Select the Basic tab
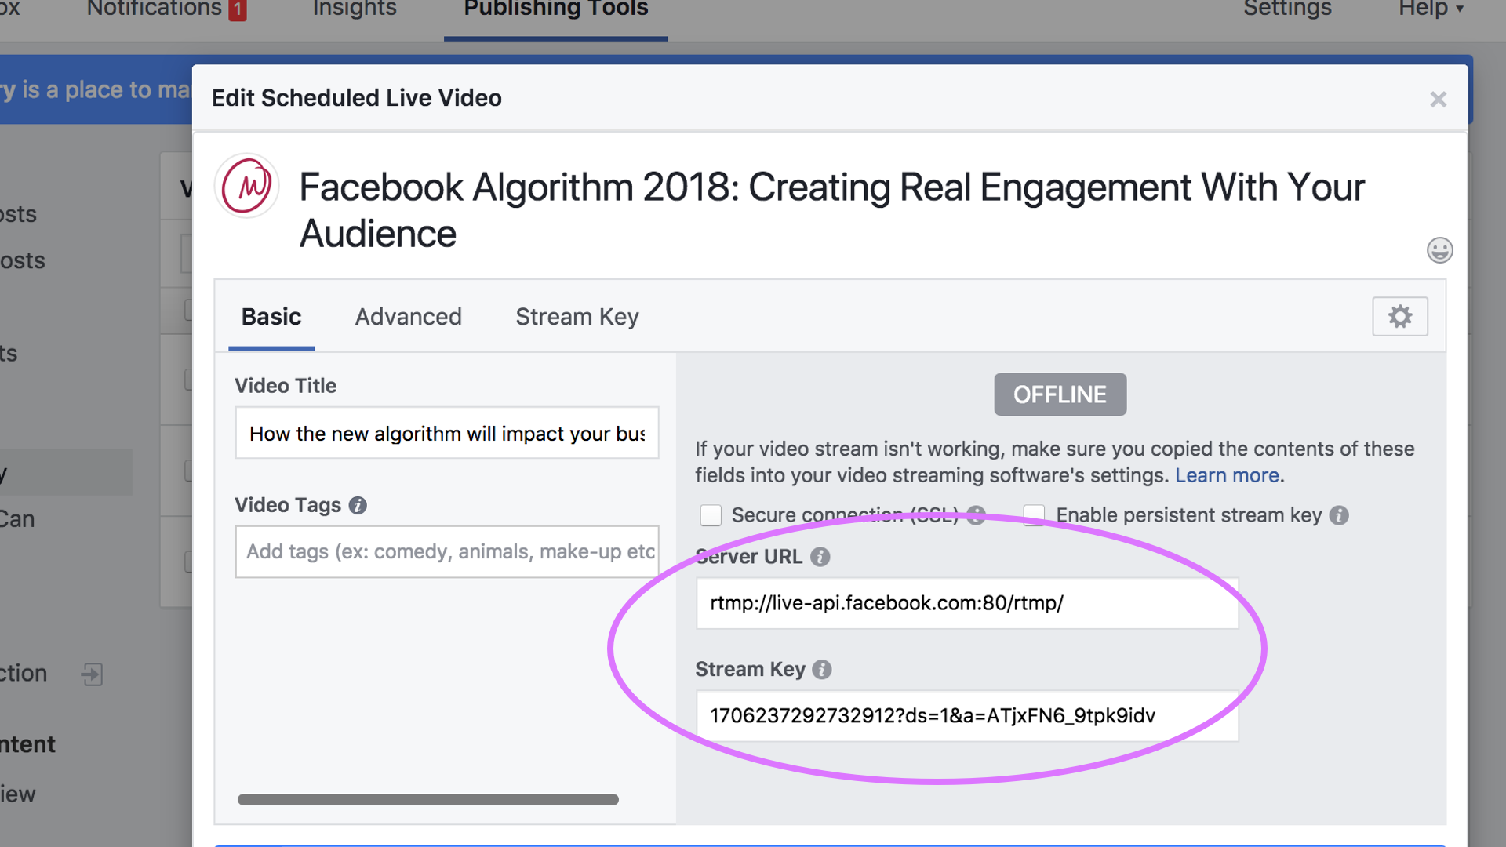 click(x=271, y=317)
